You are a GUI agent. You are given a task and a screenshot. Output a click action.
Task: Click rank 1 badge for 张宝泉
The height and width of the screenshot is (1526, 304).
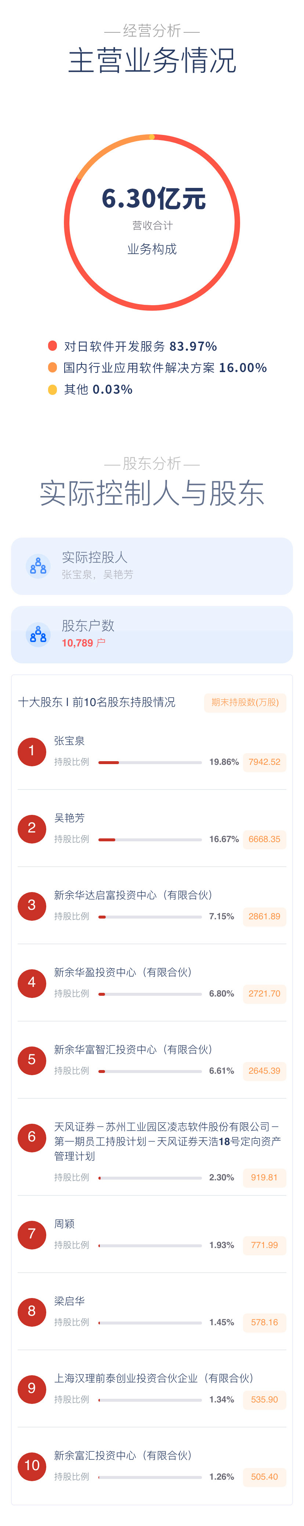click(x=32, y=751)
